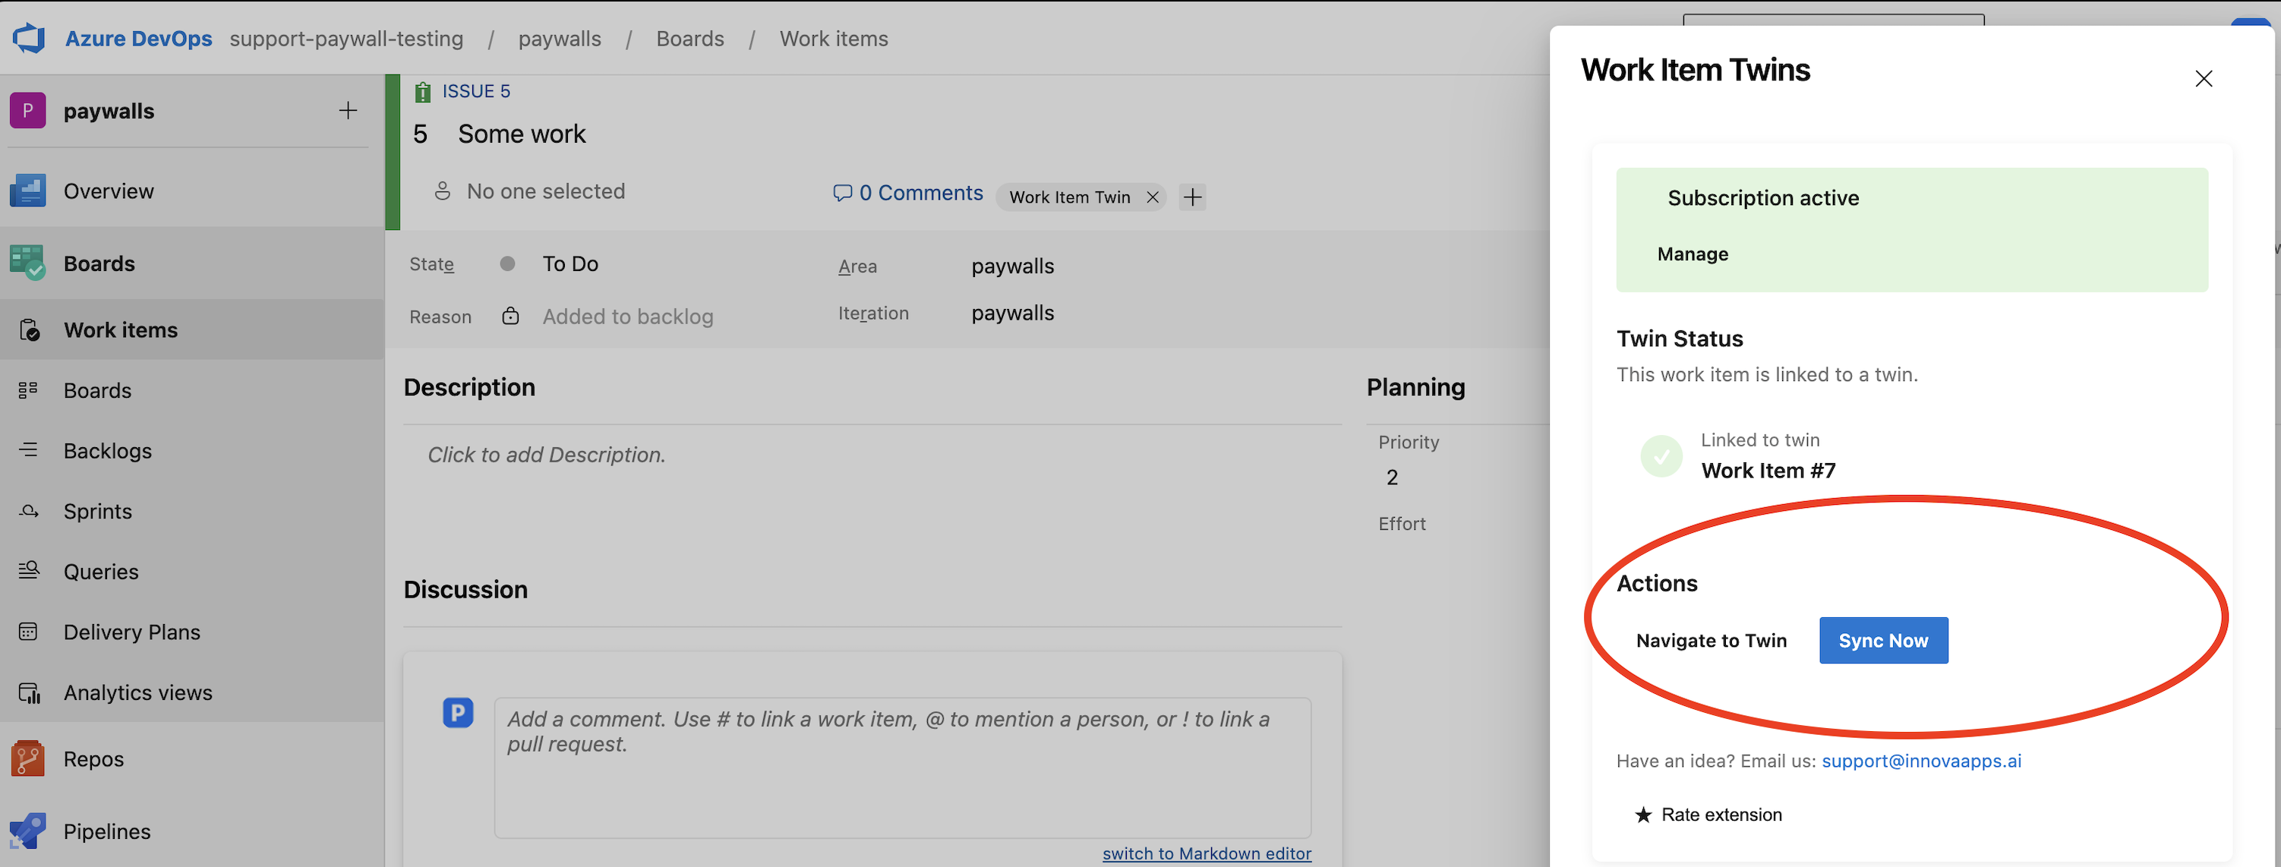This screenshot has width=2281, height=867.
Task: Open the State dropdown showing To Do
Action: coord(570,264)
